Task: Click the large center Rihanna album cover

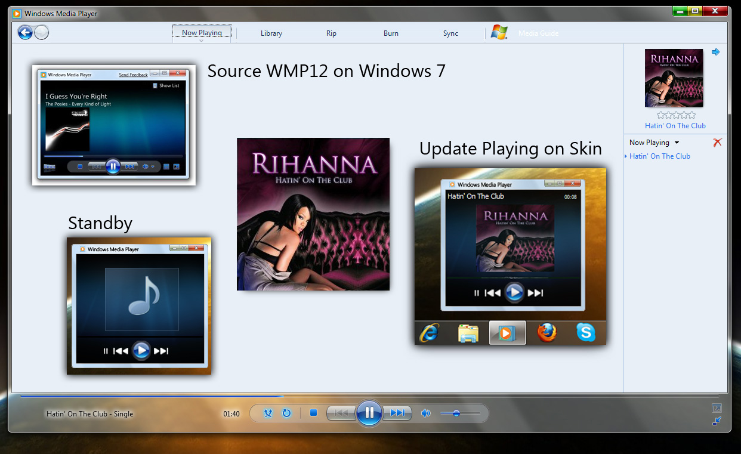Action: 313,214
